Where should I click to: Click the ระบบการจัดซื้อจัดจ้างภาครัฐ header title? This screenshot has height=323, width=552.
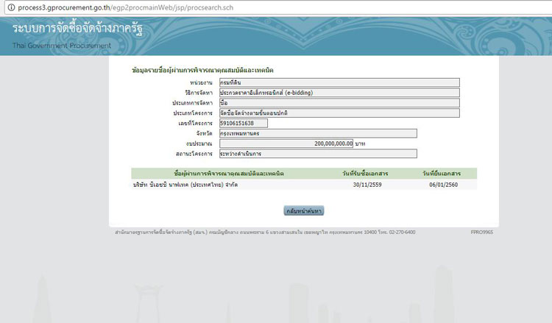coord(77,29)
